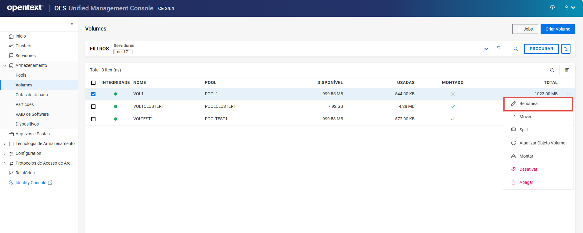
Task: Click the search icon in filters bar
Action: (516, 49)
